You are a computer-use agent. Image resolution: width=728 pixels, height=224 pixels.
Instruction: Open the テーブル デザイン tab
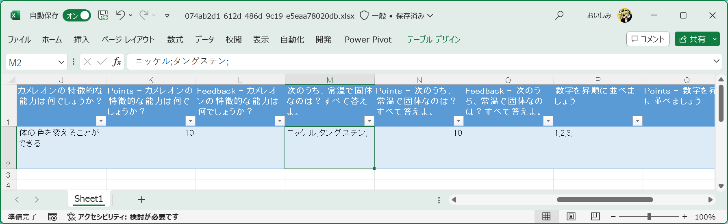pos(434,39)
